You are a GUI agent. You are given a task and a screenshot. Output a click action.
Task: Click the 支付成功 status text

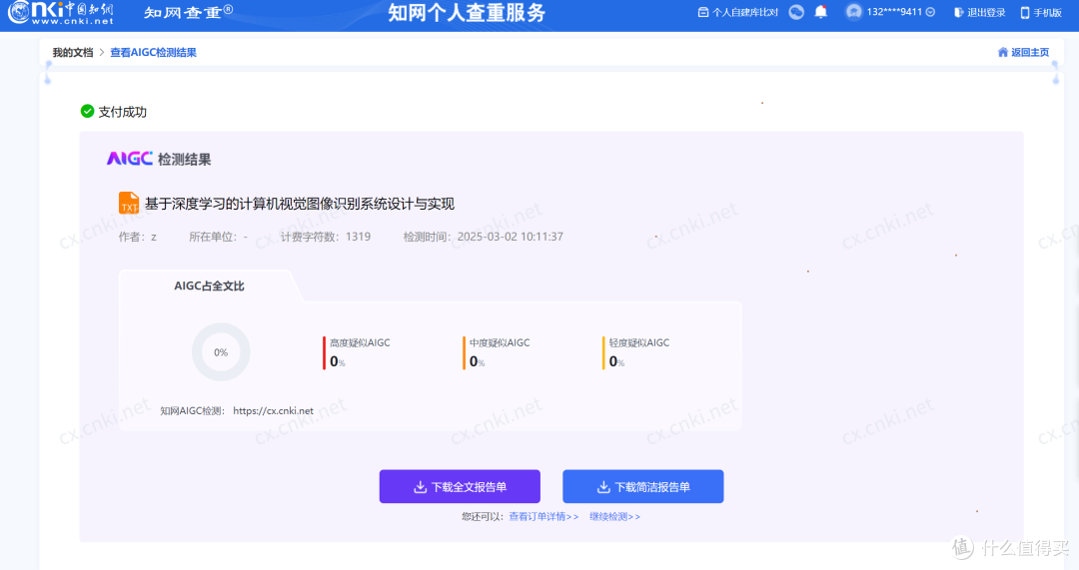tap(123, 112)
